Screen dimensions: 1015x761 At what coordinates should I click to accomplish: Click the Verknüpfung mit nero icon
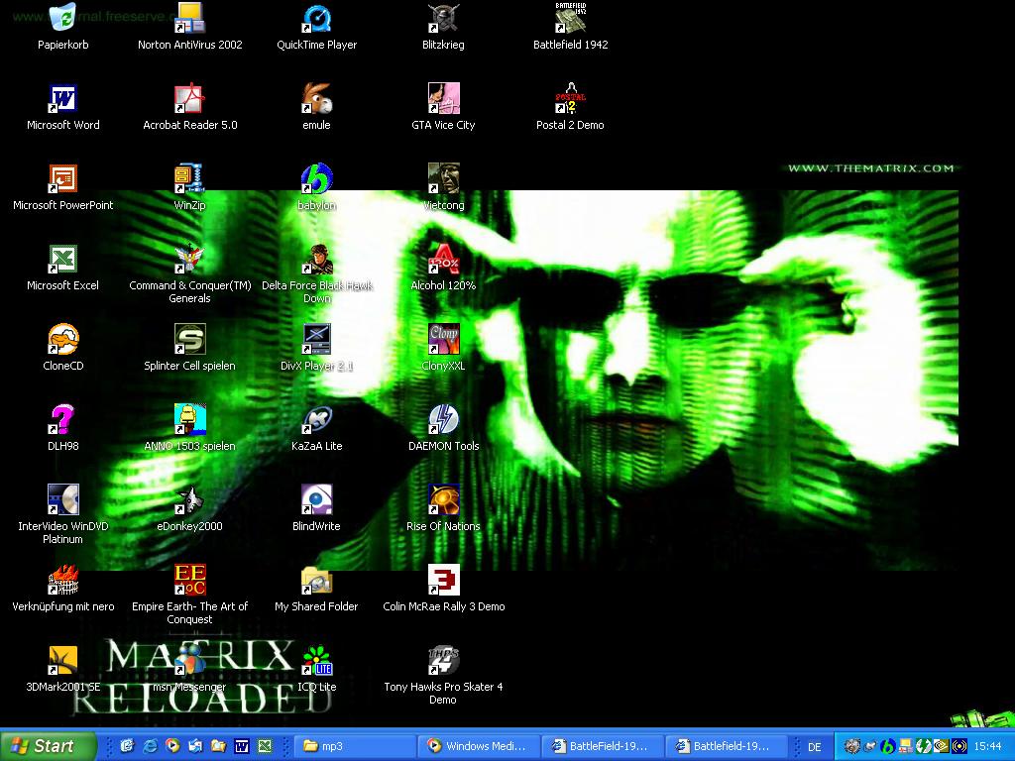pyautogui.click(x=62, y=580)
